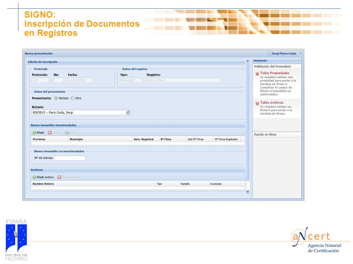Click the Bienes inmuebles inmatriculados header

138,125
